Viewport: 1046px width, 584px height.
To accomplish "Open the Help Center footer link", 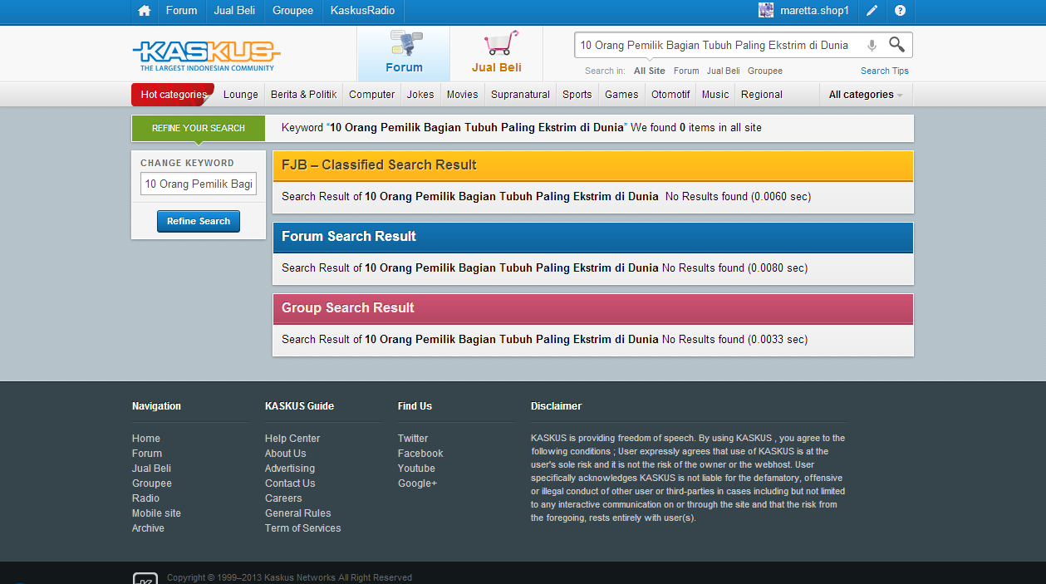I will click(x=292, y=439).
